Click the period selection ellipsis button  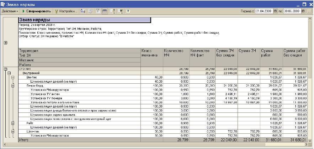point(310,11)
